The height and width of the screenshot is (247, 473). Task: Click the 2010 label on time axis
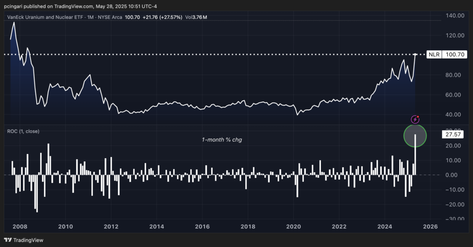pyautogui.click(x=66, y=227)
